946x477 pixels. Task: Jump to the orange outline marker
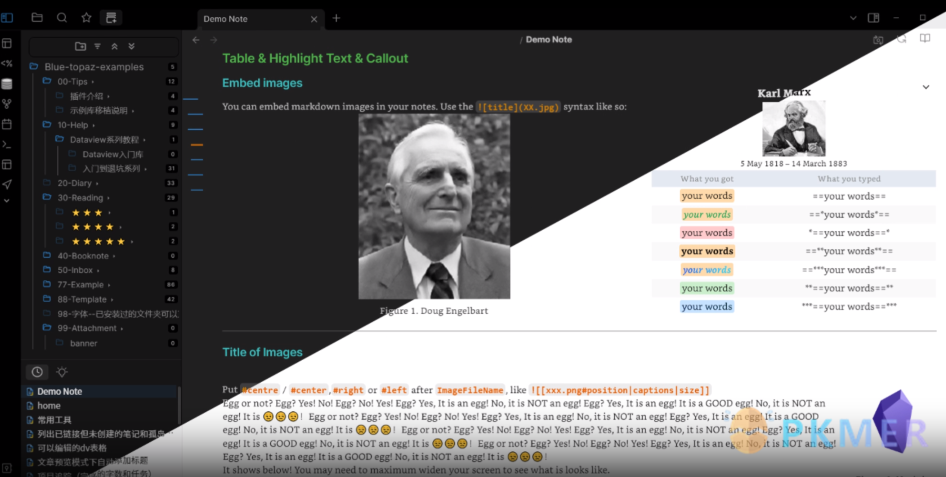197,144
